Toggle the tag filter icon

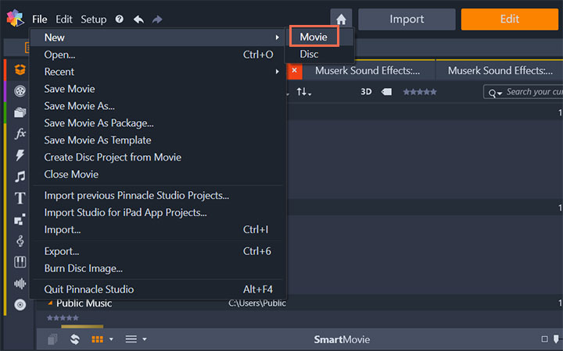(386, 92)
